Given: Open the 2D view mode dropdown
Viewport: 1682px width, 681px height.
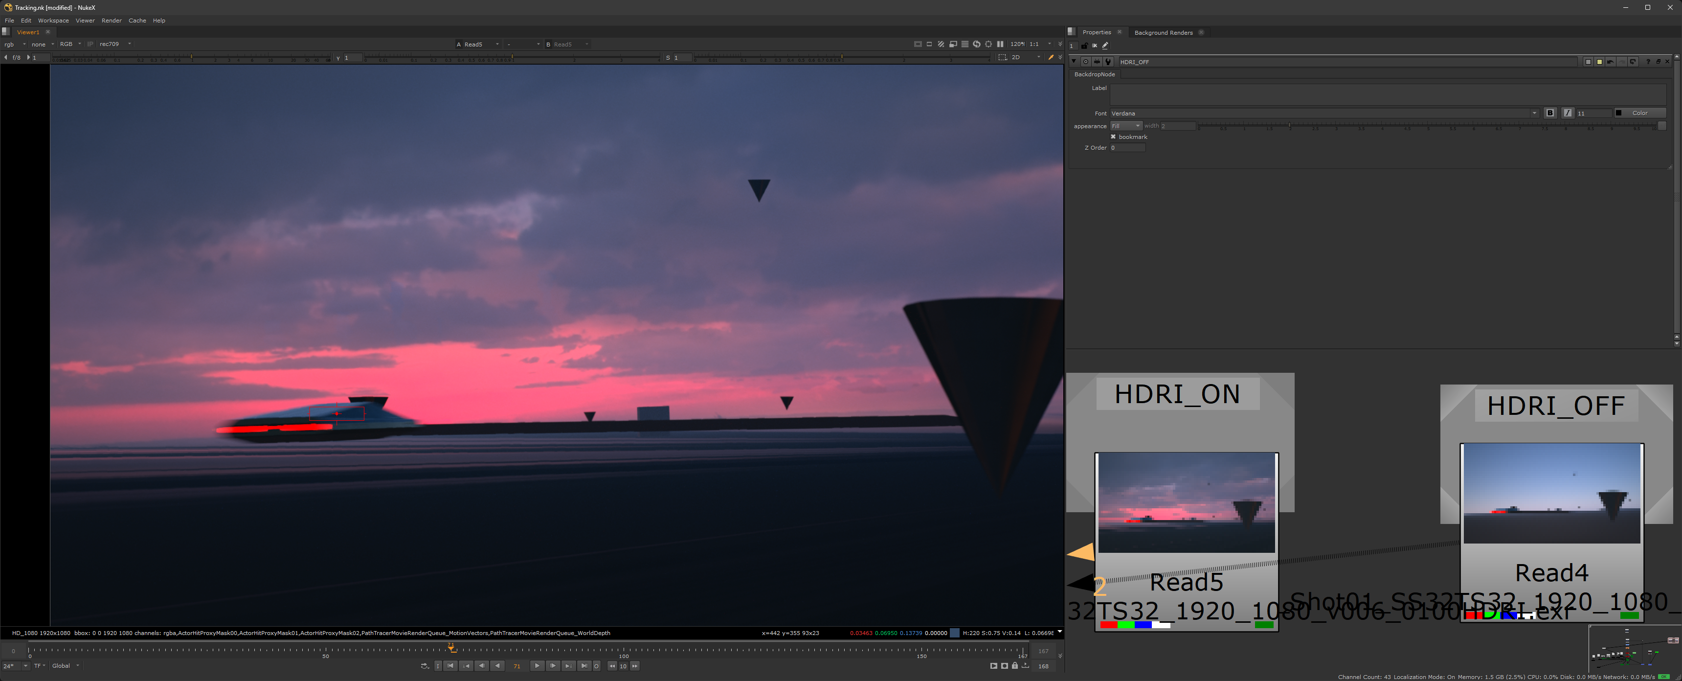Looking at the screenshot, I should 1026,57.
